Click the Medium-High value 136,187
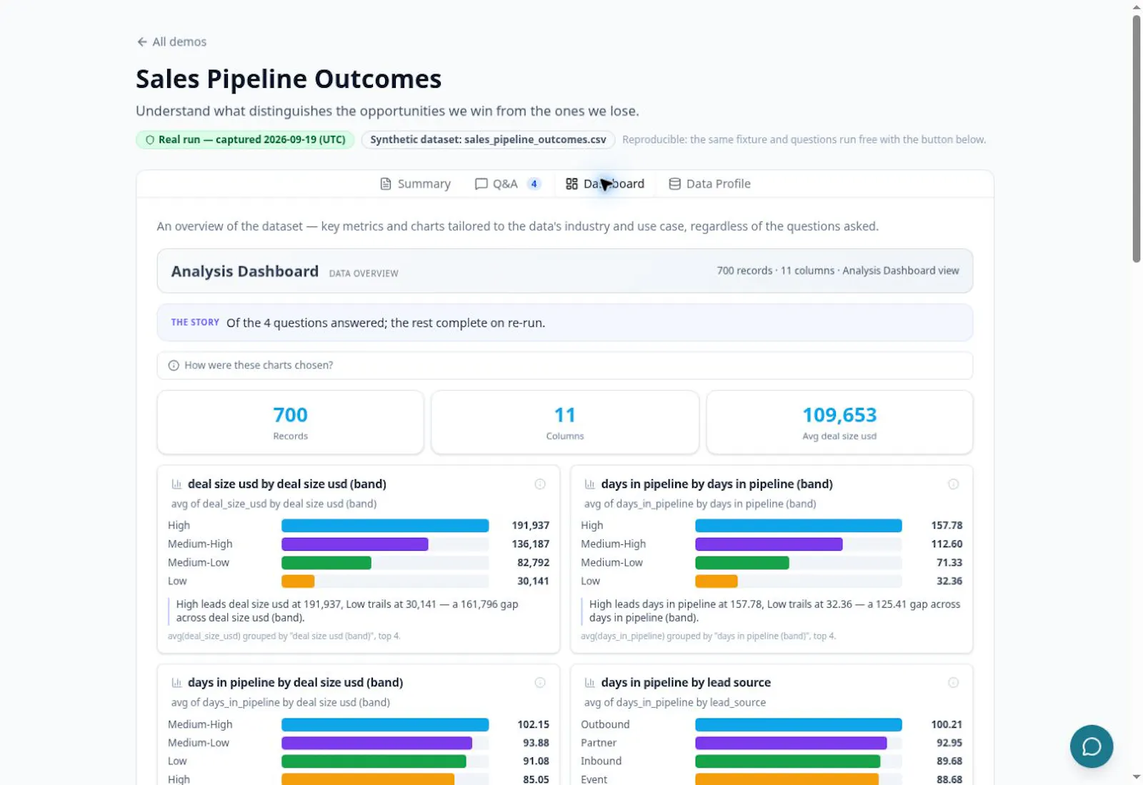 click(x=531, y=544)
